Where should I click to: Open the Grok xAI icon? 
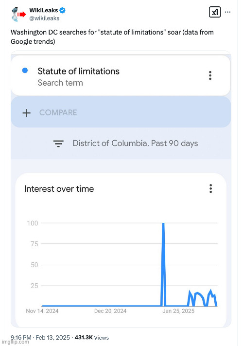pos(215,12)
